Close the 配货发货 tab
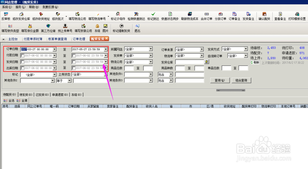This screenshot has width=308, height=169. coord(106,38)
